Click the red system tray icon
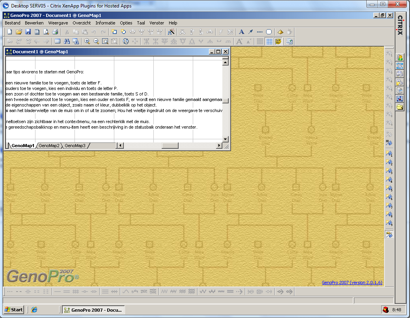The width and height of the screenshot is (410, 318). point(386,310)
